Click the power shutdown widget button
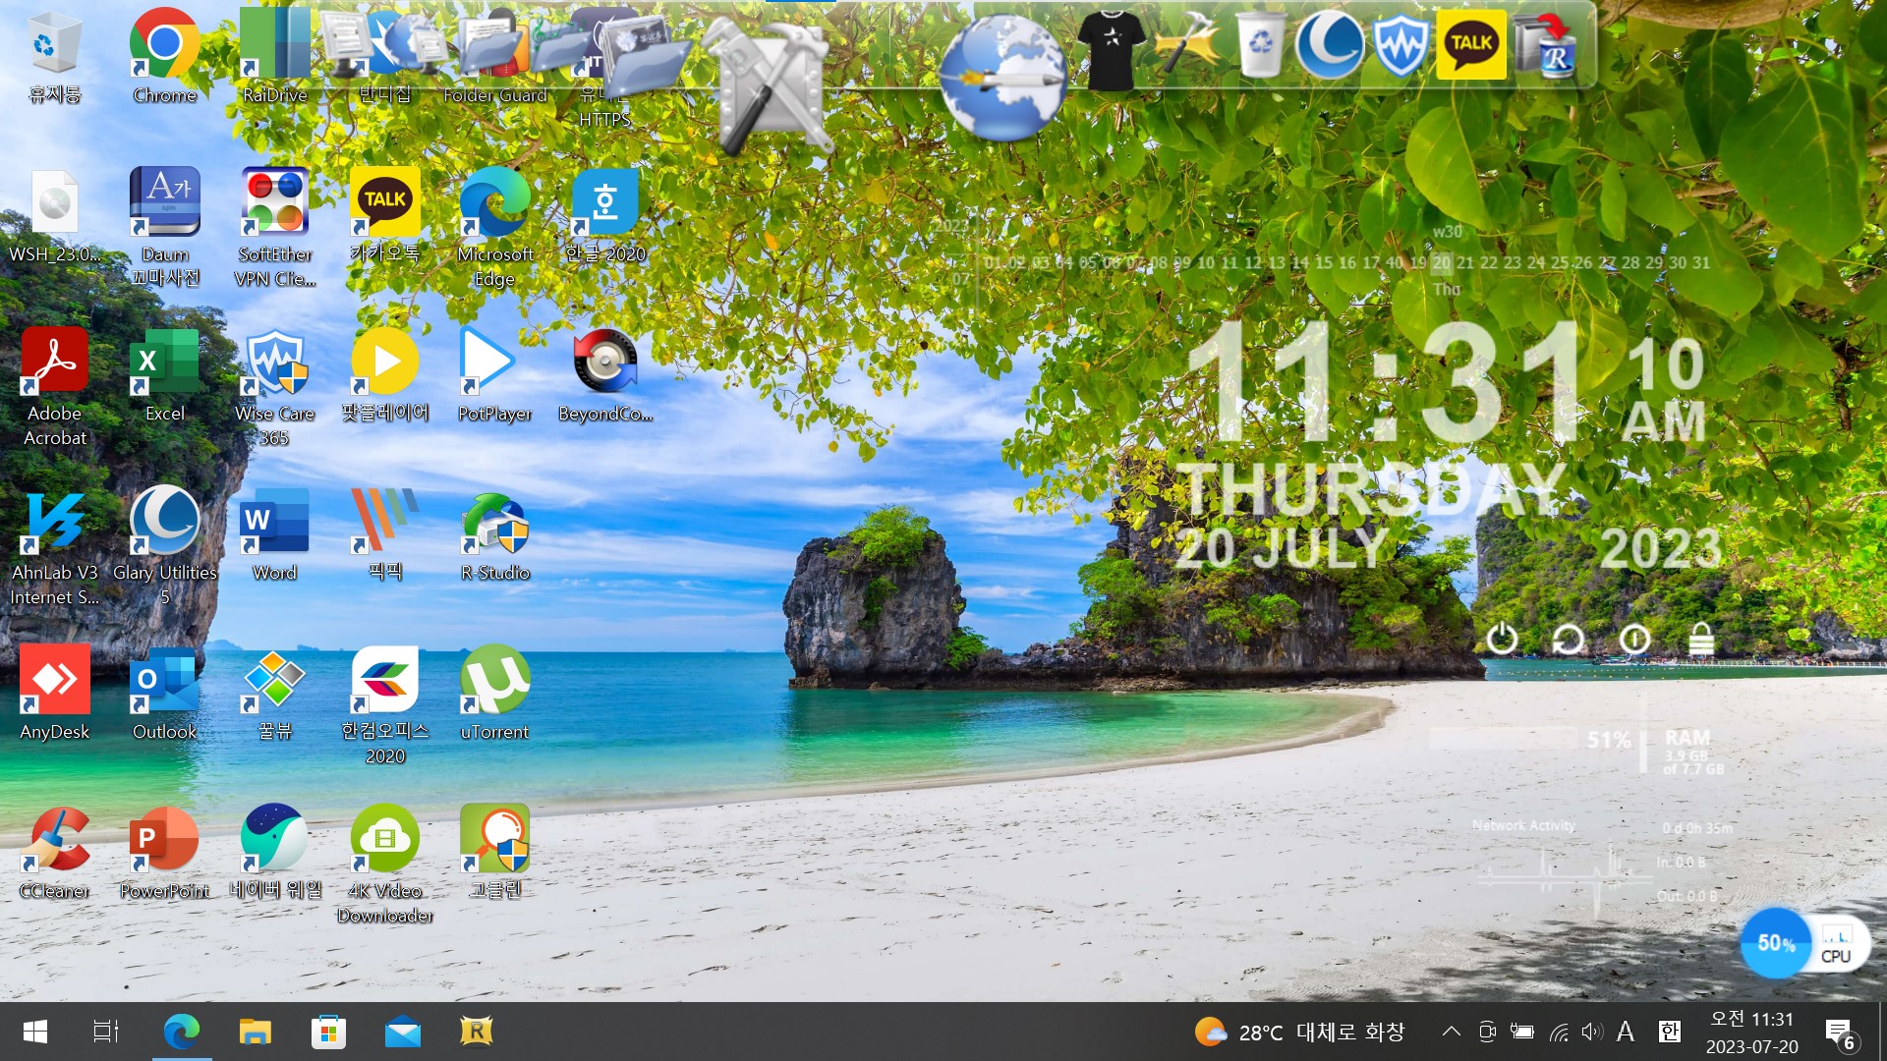This screenshot has width=1887, height=1061. point(1502,640)
